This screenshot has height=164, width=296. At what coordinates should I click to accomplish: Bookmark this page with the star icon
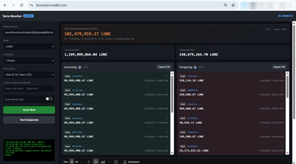click(x=233, y=5)
